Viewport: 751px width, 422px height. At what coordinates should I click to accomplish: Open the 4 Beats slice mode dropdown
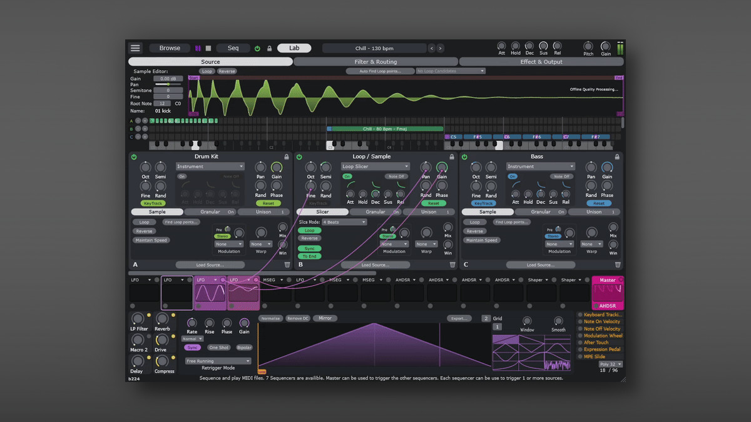pyautogui.click(x=344, y=222)
